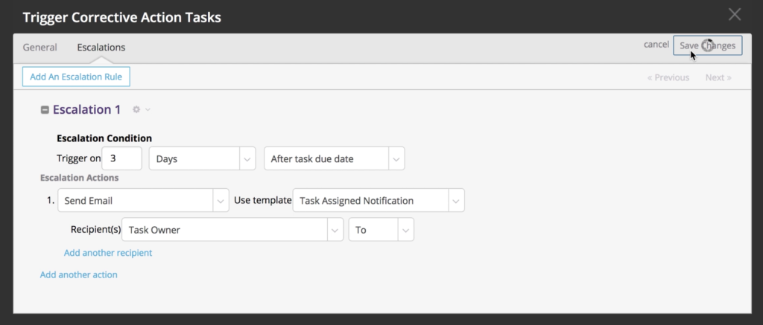Click the Escalation 1 heading
This screenshot has width=763, height=325.
tap(86, 110)
